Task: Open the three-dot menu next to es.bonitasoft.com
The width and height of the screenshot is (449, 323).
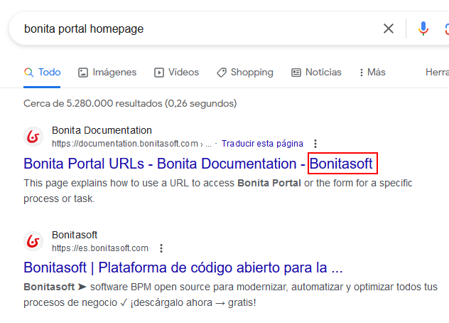Action: [x=161, y=248]
